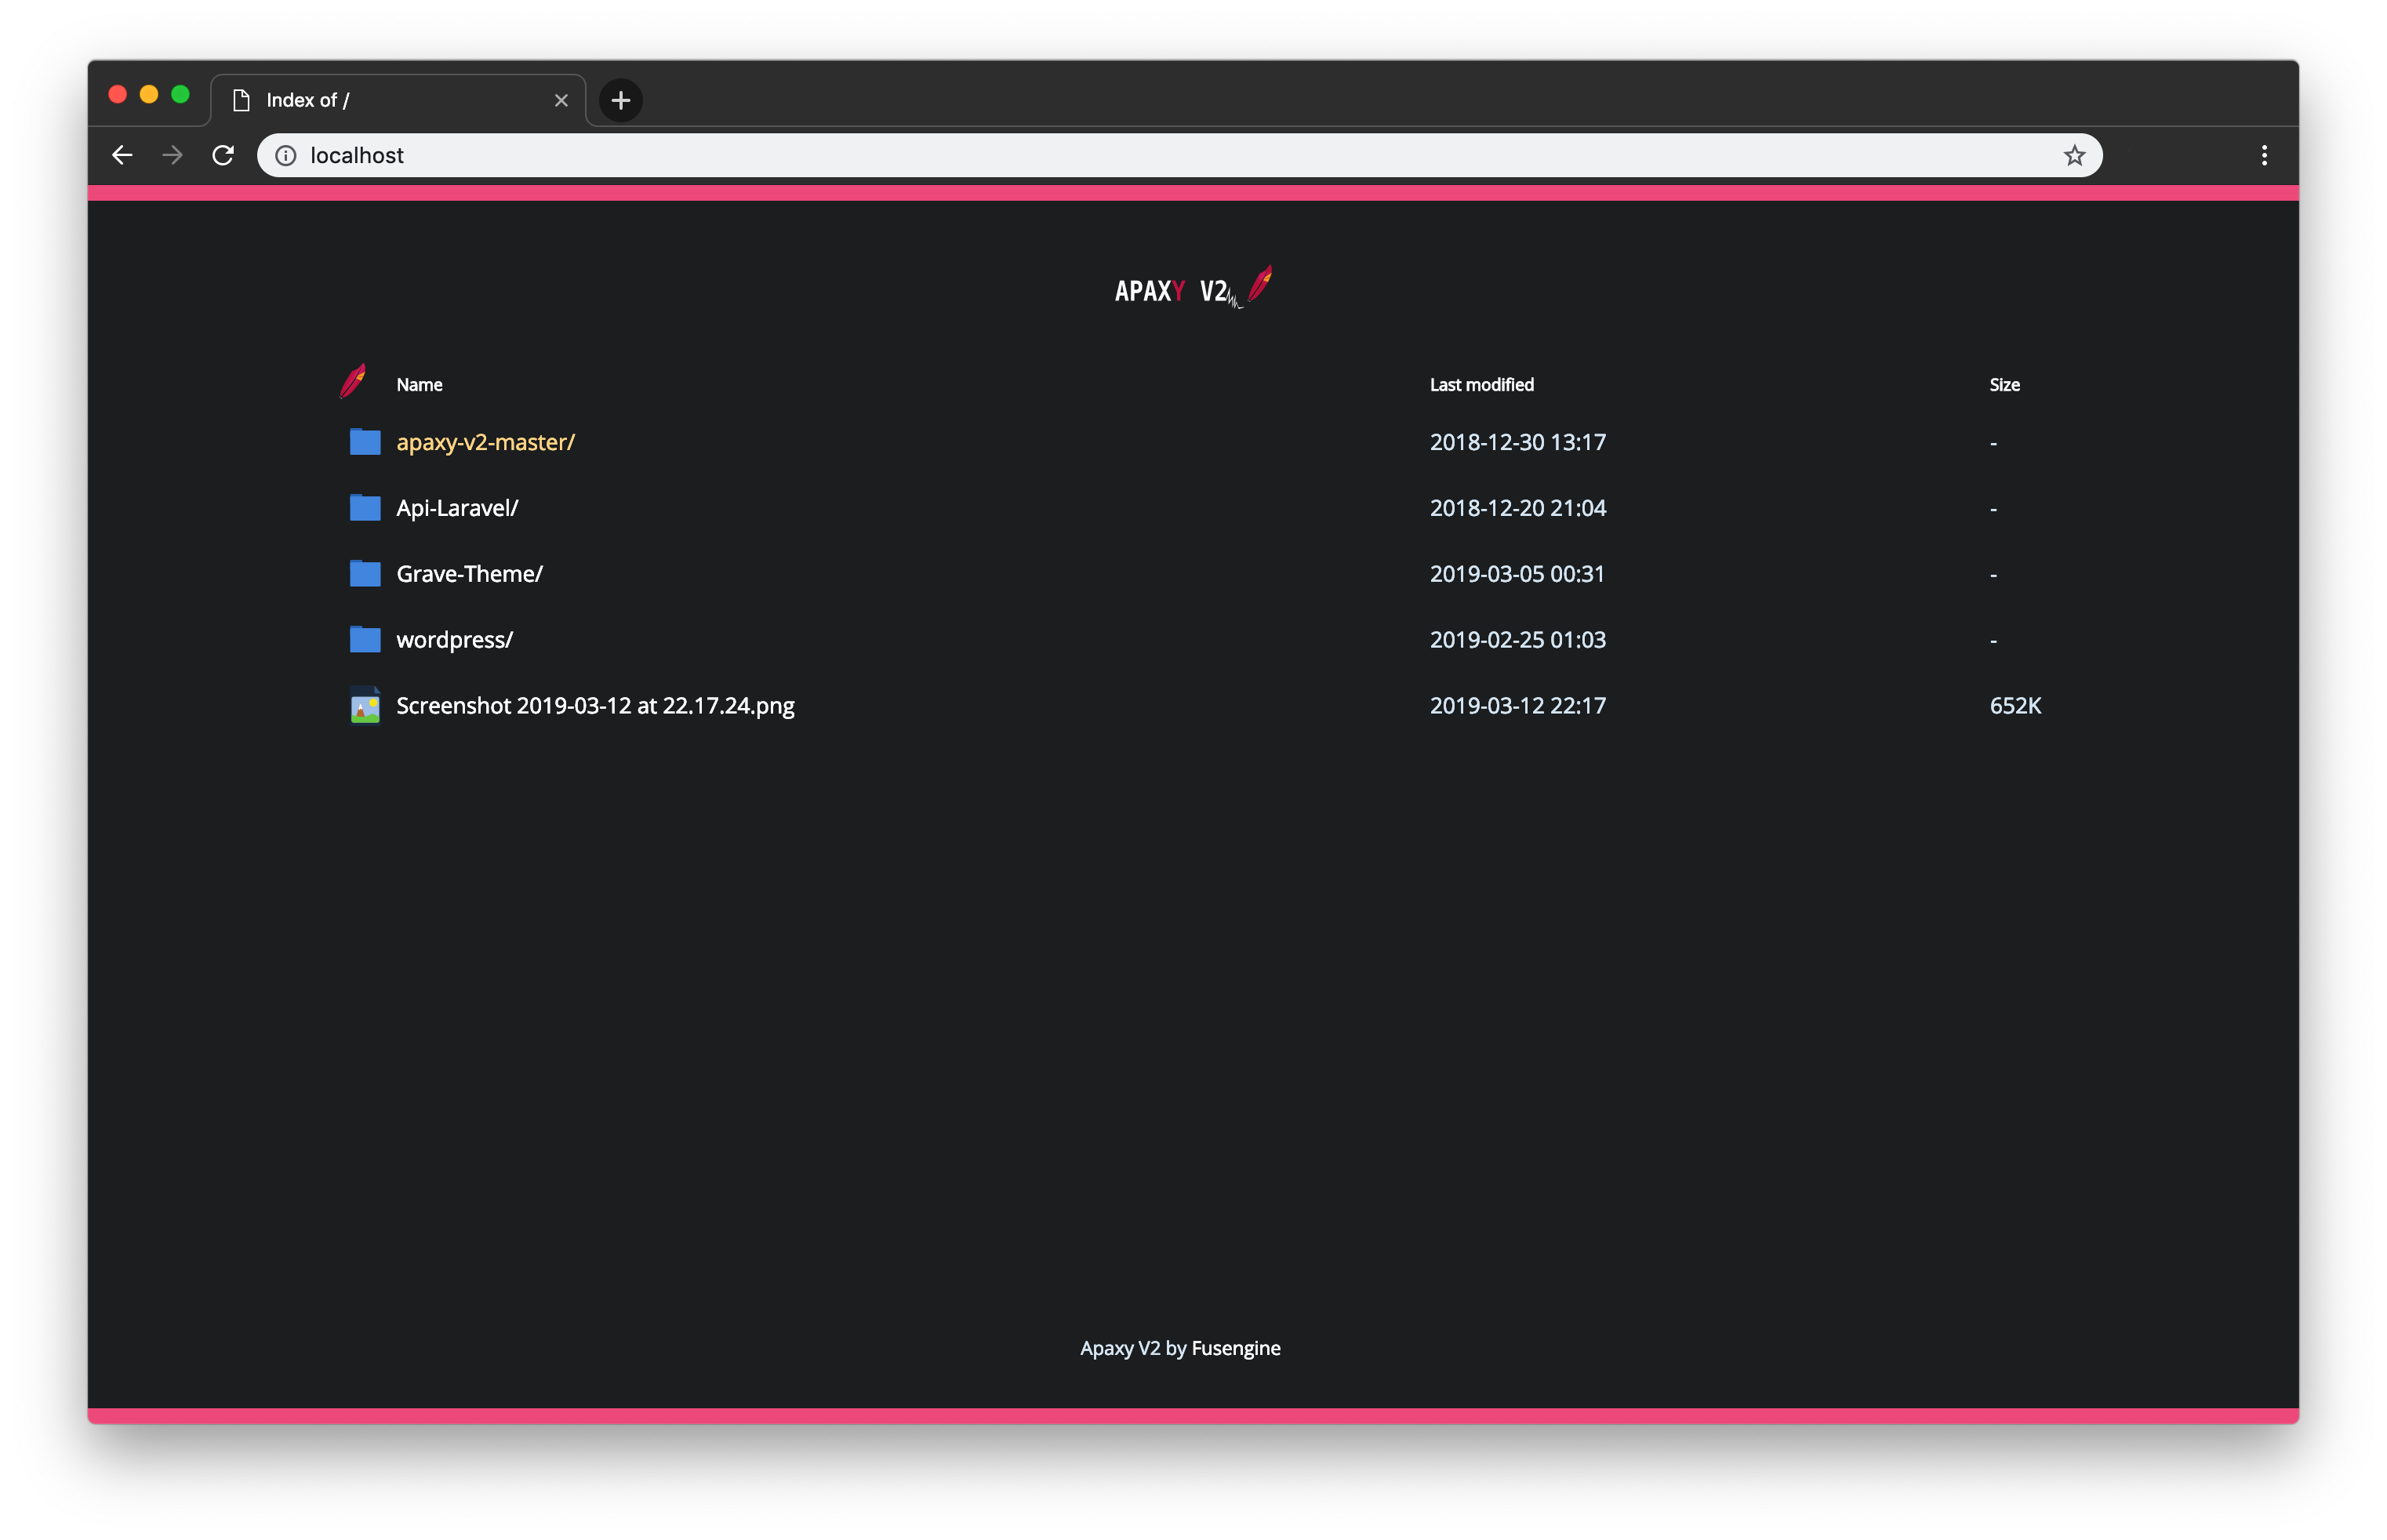Open the Screenshot 2019-03-12 png file link
Viewport: 2387px width, 1540px height.
(x=595, y=705)
